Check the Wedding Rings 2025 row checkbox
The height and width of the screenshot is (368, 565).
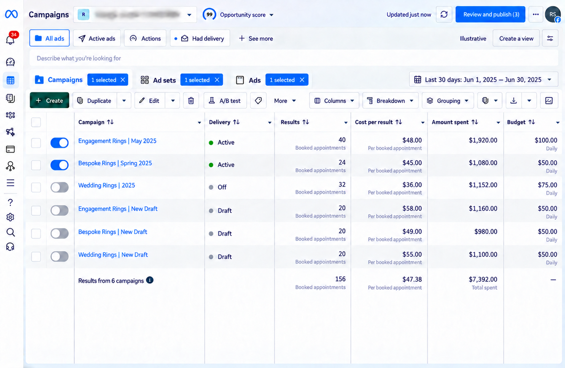[x=36, y=187]
